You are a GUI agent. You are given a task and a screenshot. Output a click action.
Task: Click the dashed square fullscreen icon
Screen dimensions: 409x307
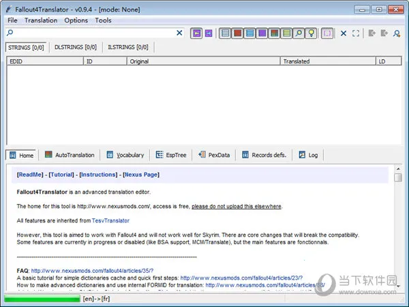point(355,33)
